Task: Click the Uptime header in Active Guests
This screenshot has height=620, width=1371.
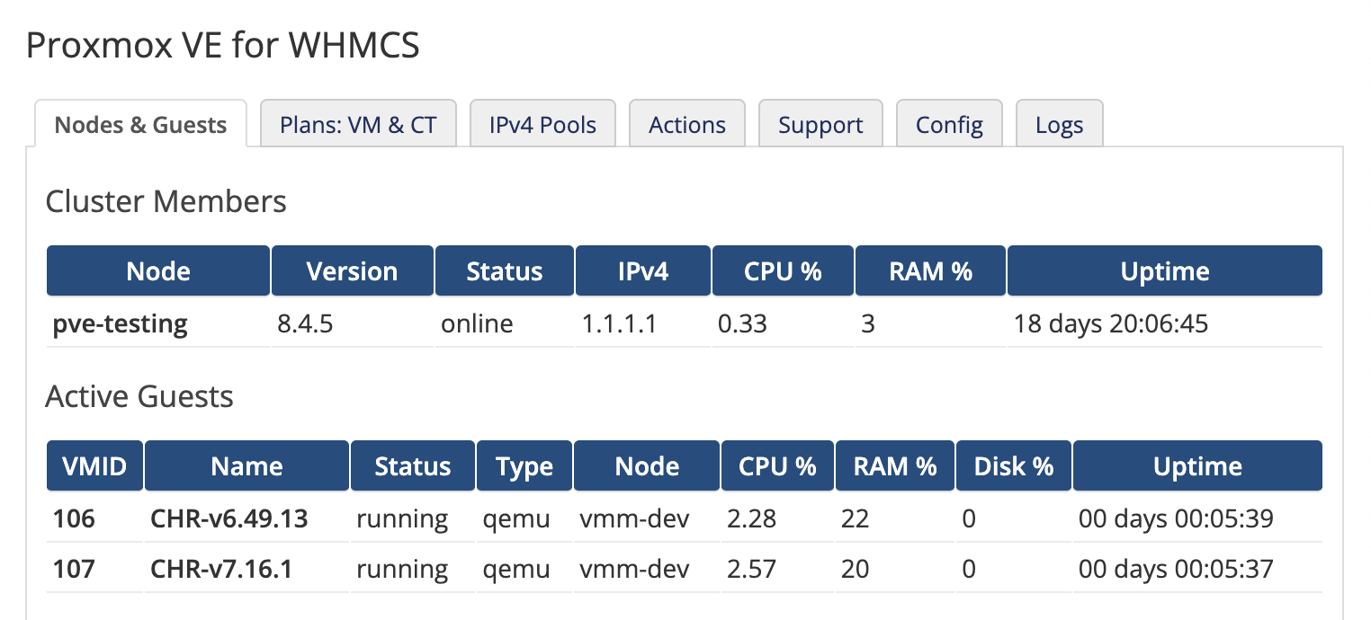Action: pyautogui.click(x=1198, y=465)
